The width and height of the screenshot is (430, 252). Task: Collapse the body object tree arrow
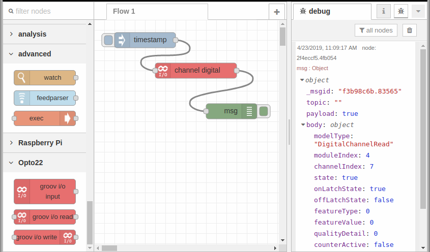pos(303,124)
